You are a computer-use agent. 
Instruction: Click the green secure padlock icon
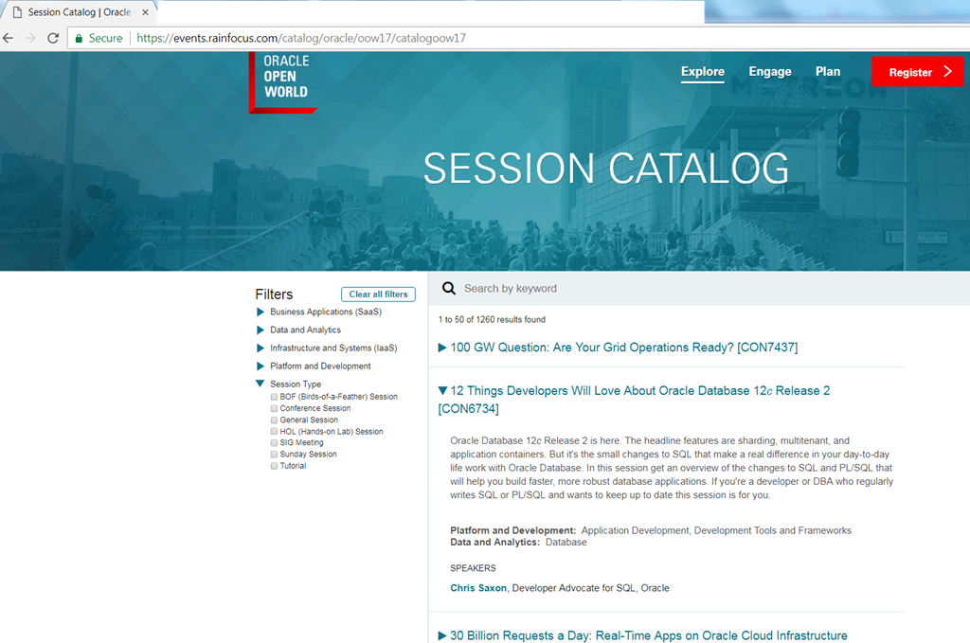pos(79,38)
